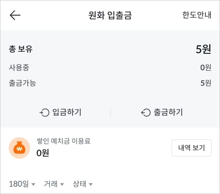Tap the back arrow icon
This screenshot has width=220, height=194.
[15, 15]
